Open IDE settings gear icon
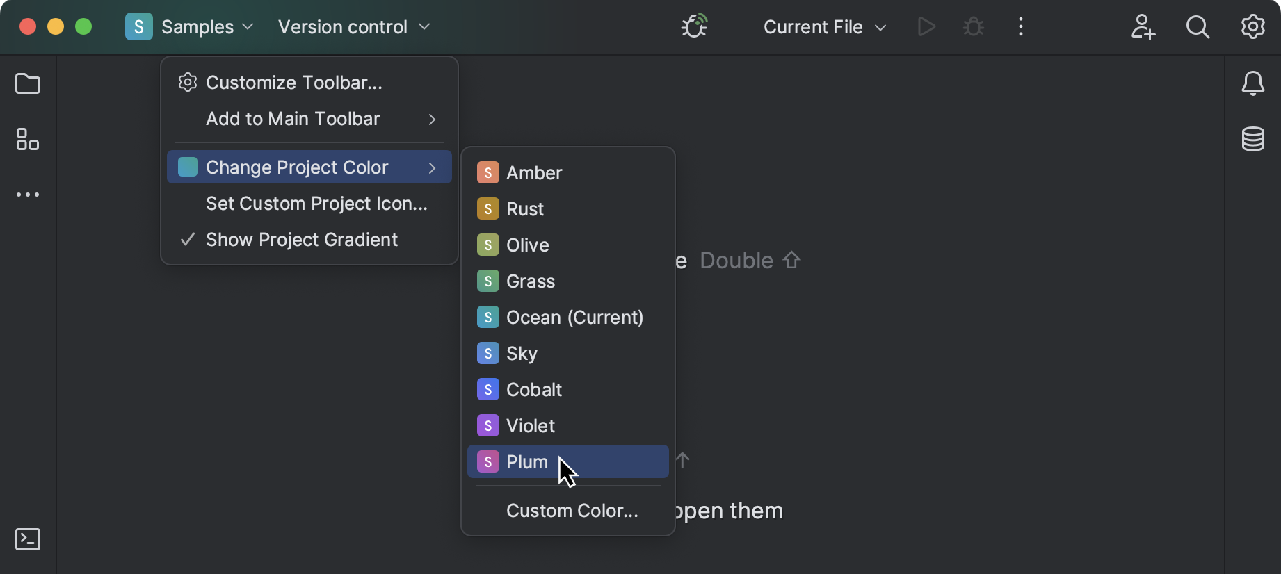This screenshot has width=1281, height=574. pos(1252,27)
